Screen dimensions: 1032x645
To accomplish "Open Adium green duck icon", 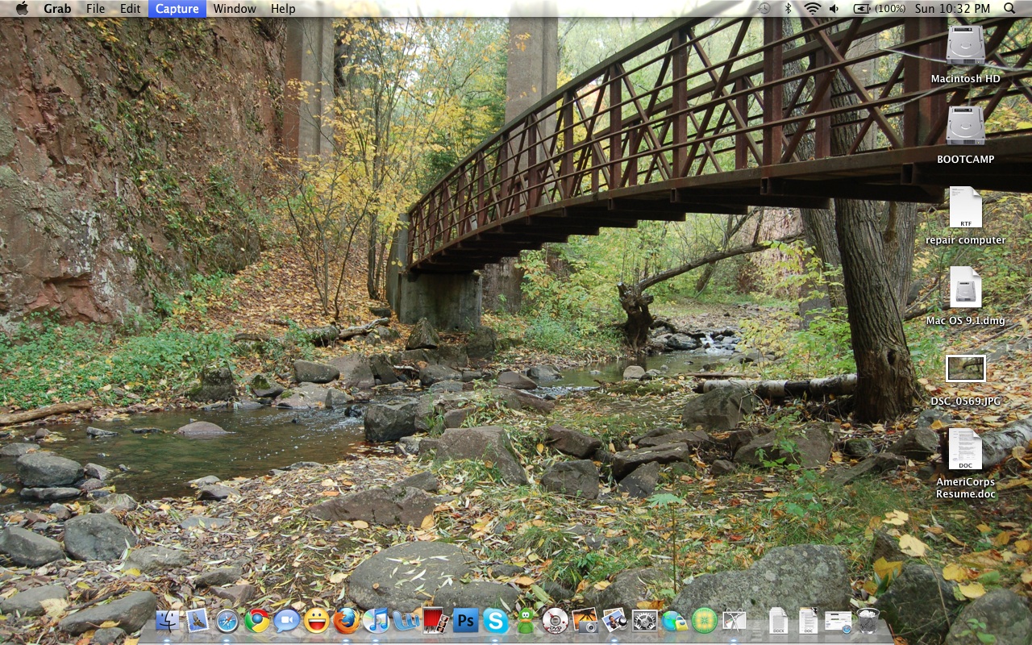I will [x=526, y=620].
